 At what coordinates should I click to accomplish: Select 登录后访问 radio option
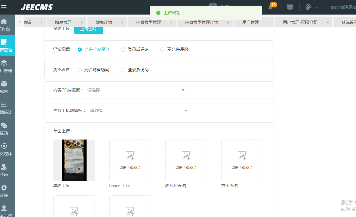click(x=123, y=70)
